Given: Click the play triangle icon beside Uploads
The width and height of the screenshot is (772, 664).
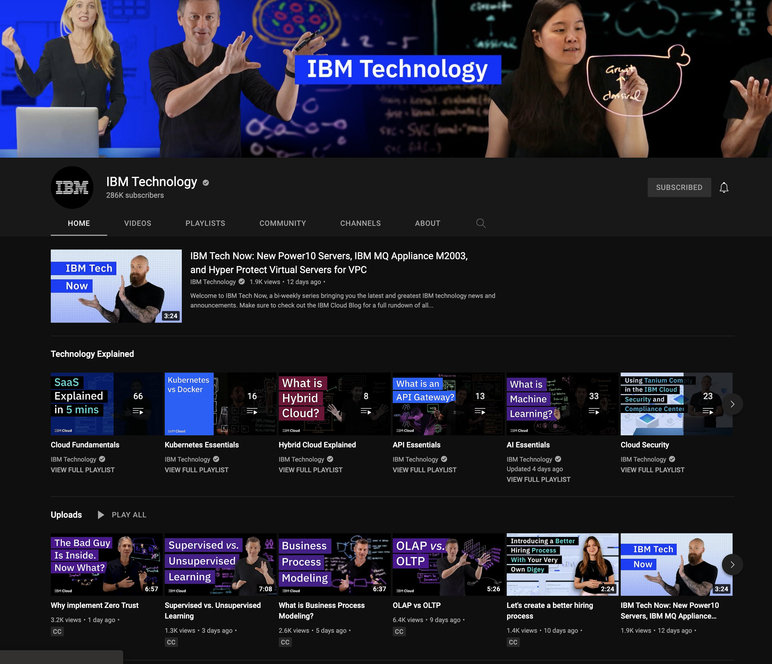Looking at the screenshot, I should pos(100,515).
